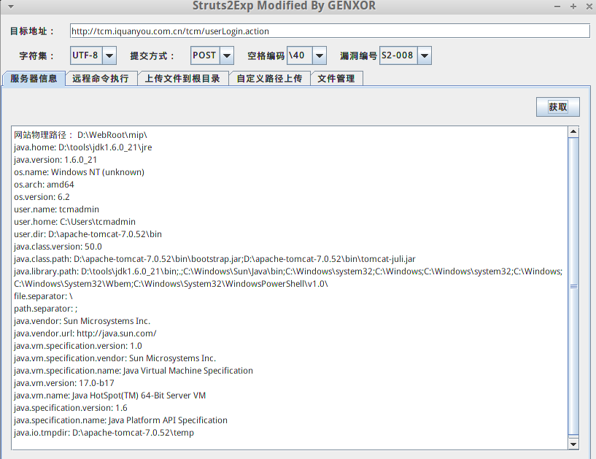This screenshot has height=459, width=596.
Task: Click the 获取 button
Action: (x=558, y=107)
